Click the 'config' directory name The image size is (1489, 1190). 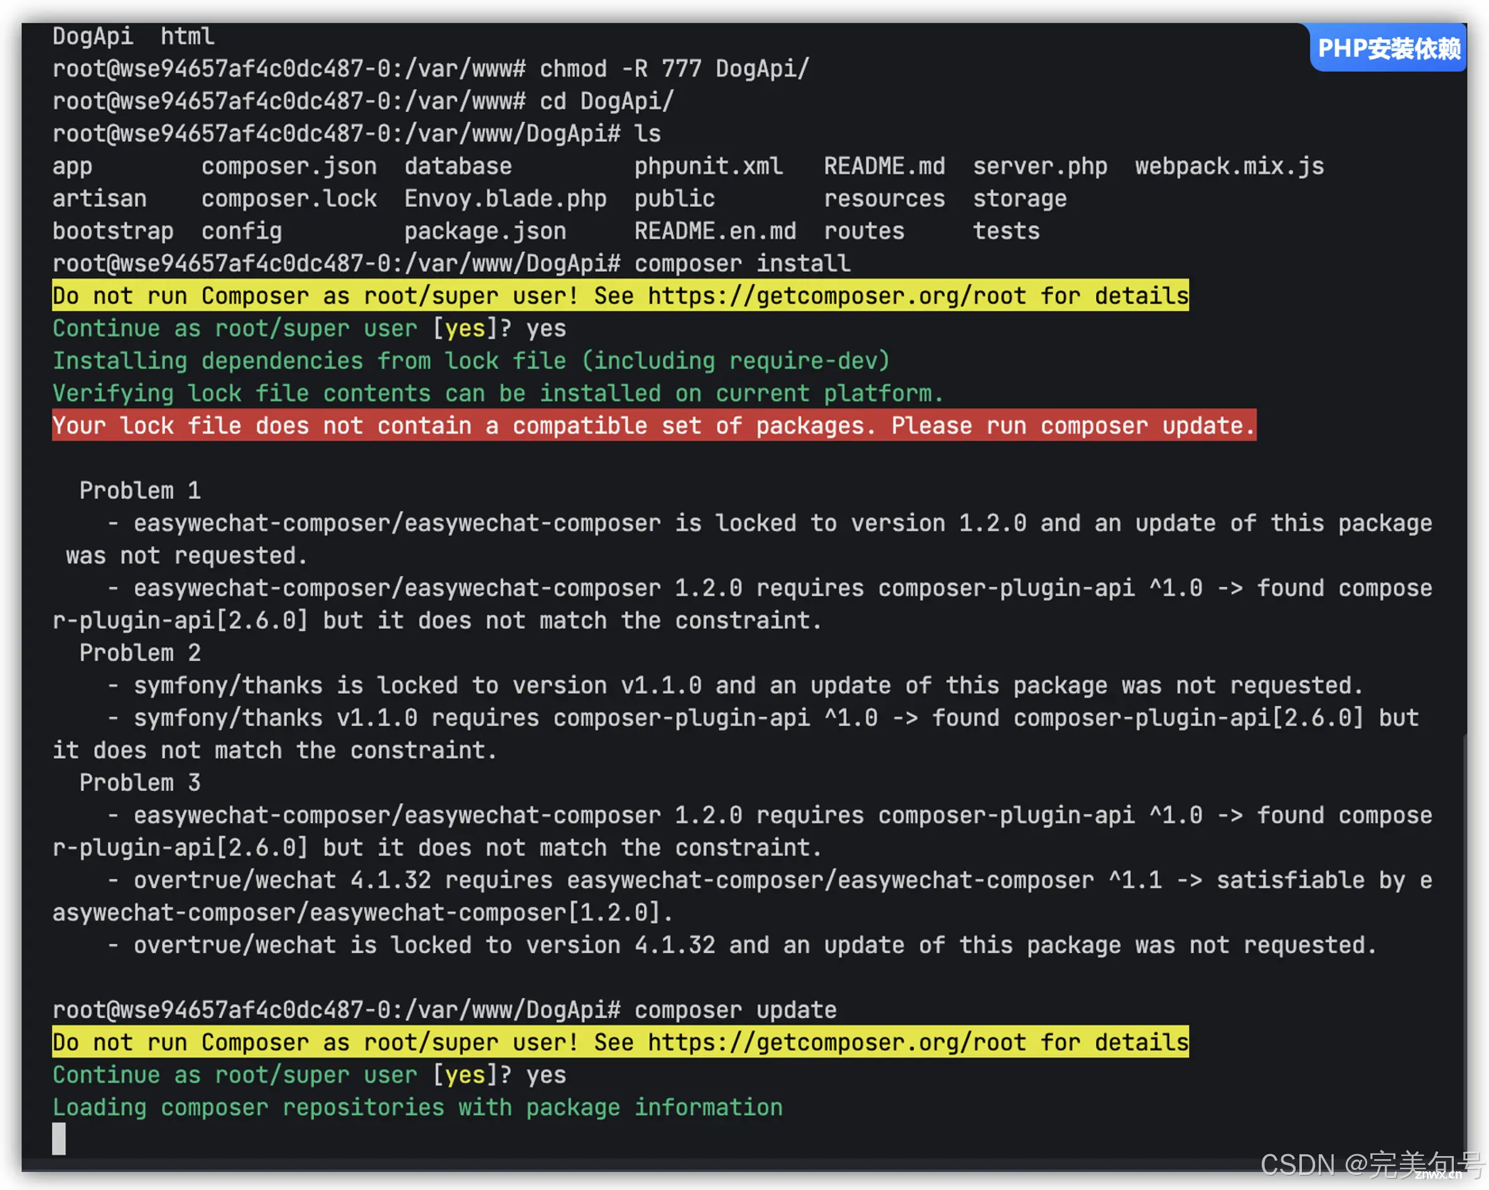(242, 232)
